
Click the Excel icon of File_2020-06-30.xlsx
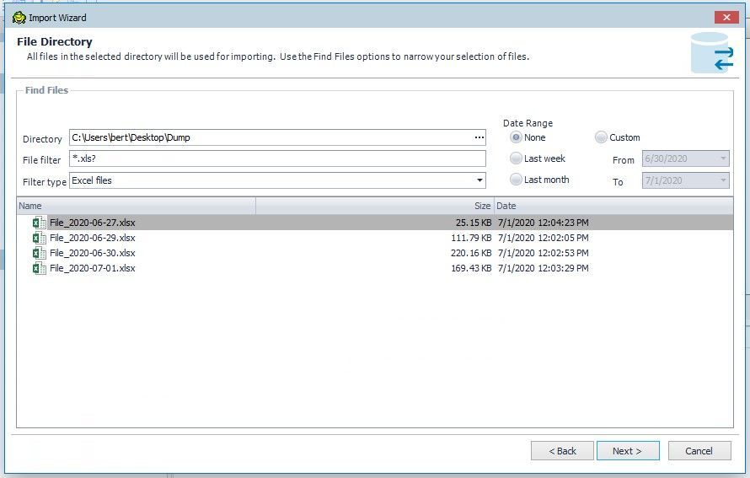click(40, 253)
